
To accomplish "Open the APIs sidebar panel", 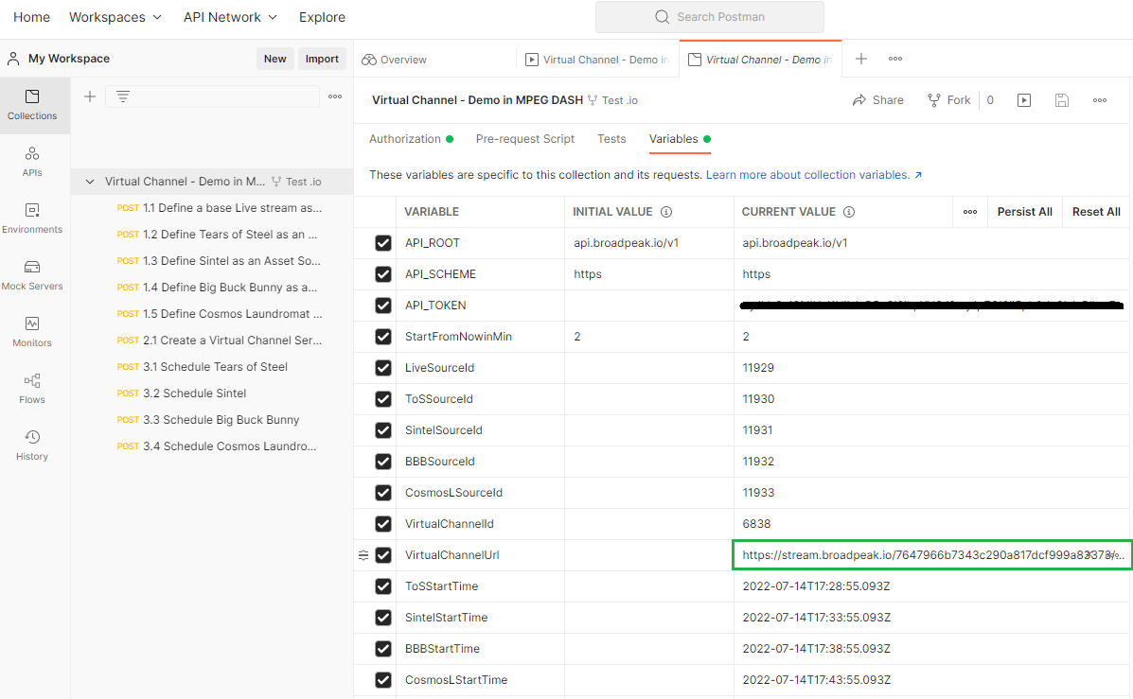I will tap(32, 162).
